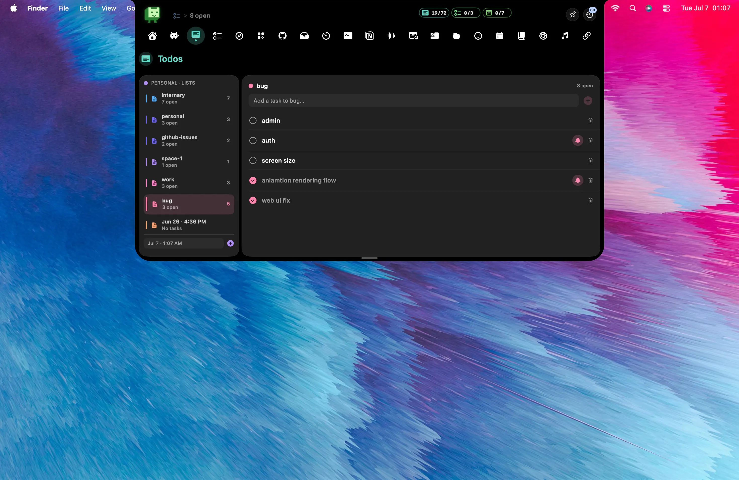Image resolution: width=739 pixels, height=480 pixels.
Task: Open Spotlight search in menu bar
Action: [632, 8]
